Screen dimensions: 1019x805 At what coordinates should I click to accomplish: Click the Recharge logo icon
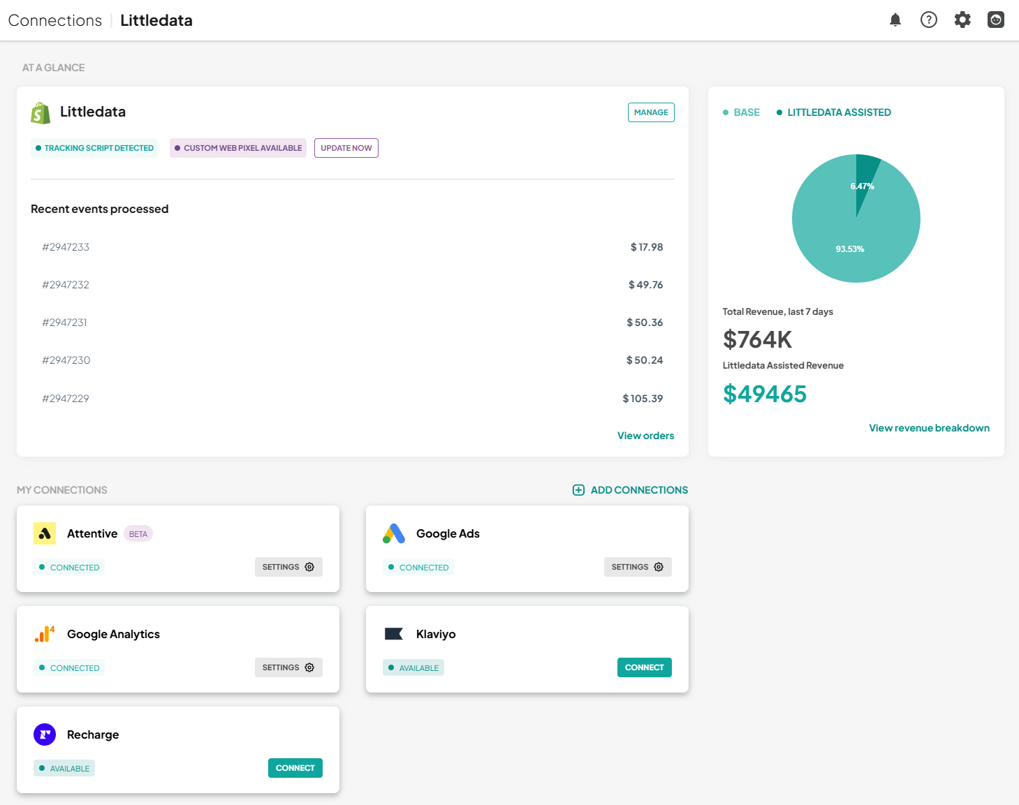coord(45,734)
